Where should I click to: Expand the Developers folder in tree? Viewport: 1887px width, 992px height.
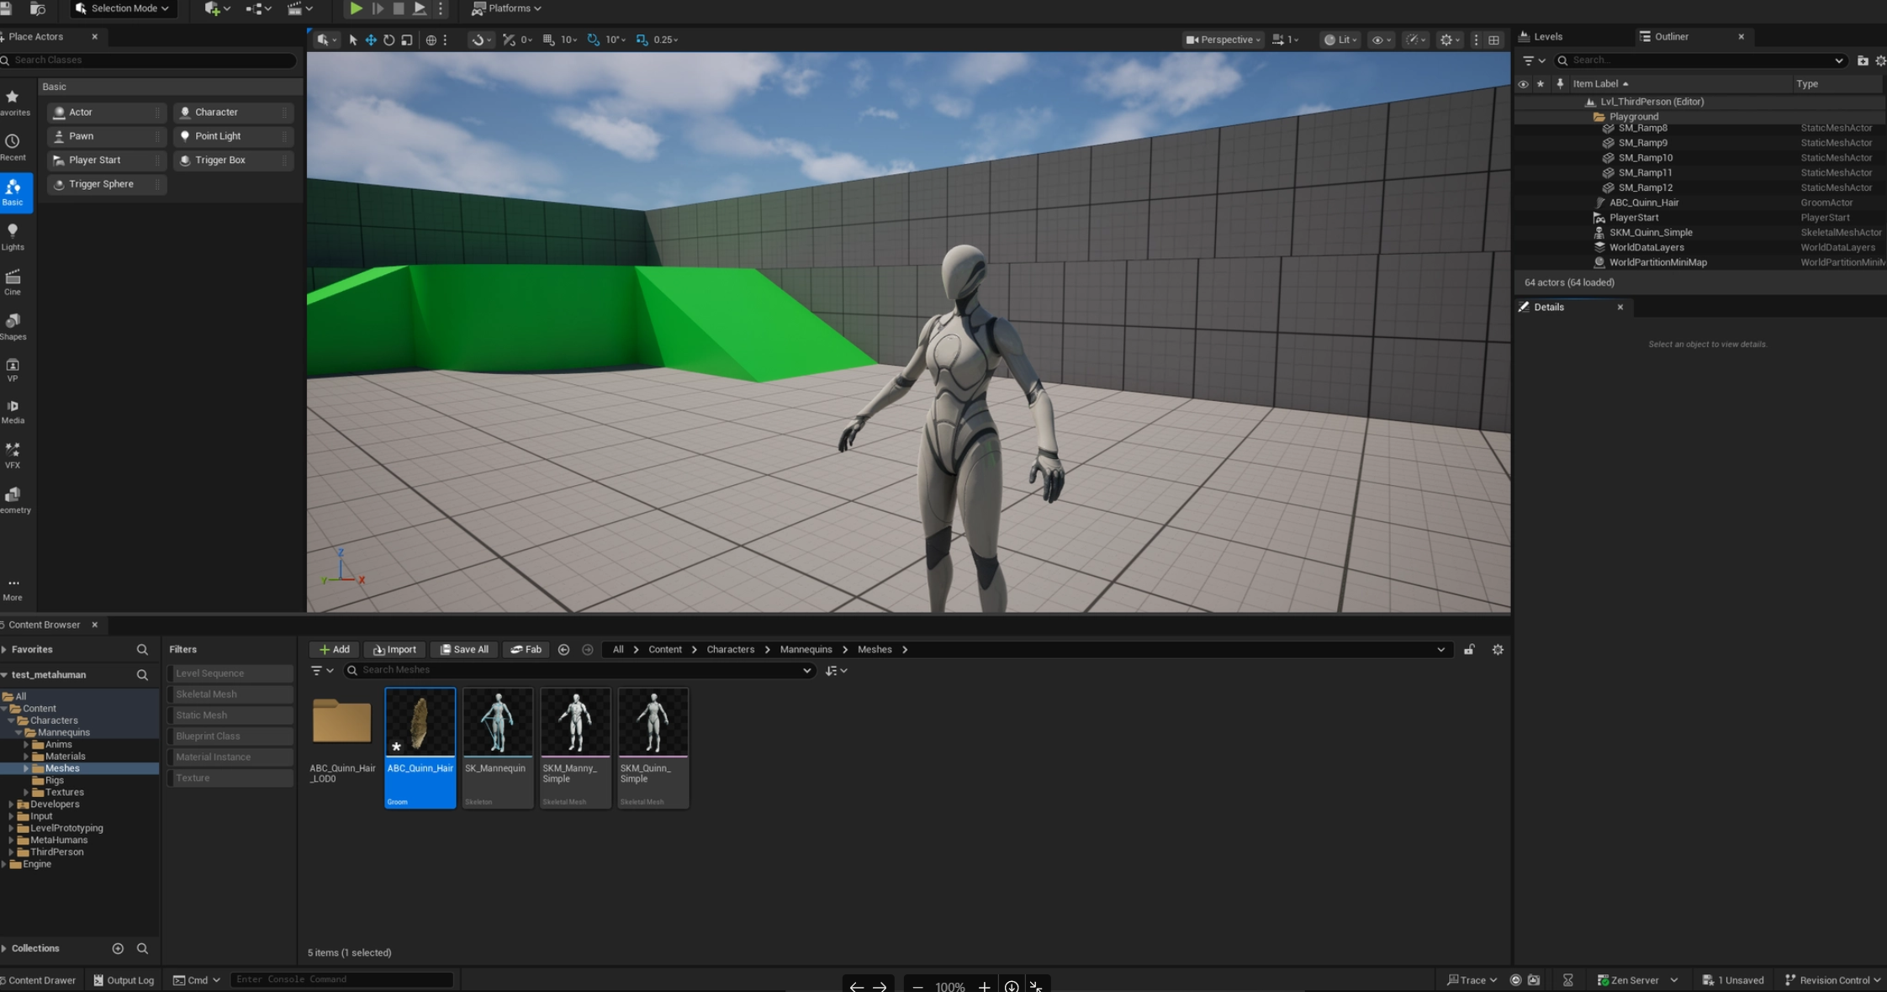(11, 805)
